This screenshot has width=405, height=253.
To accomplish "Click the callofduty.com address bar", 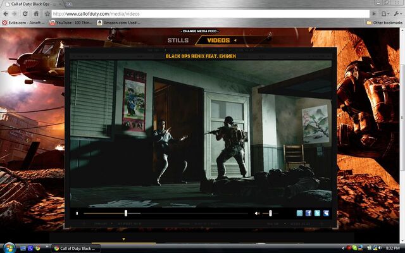I will click(x=211, y=14).
